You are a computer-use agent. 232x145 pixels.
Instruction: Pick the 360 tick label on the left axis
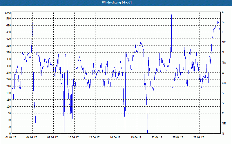[x=9, y=52]
